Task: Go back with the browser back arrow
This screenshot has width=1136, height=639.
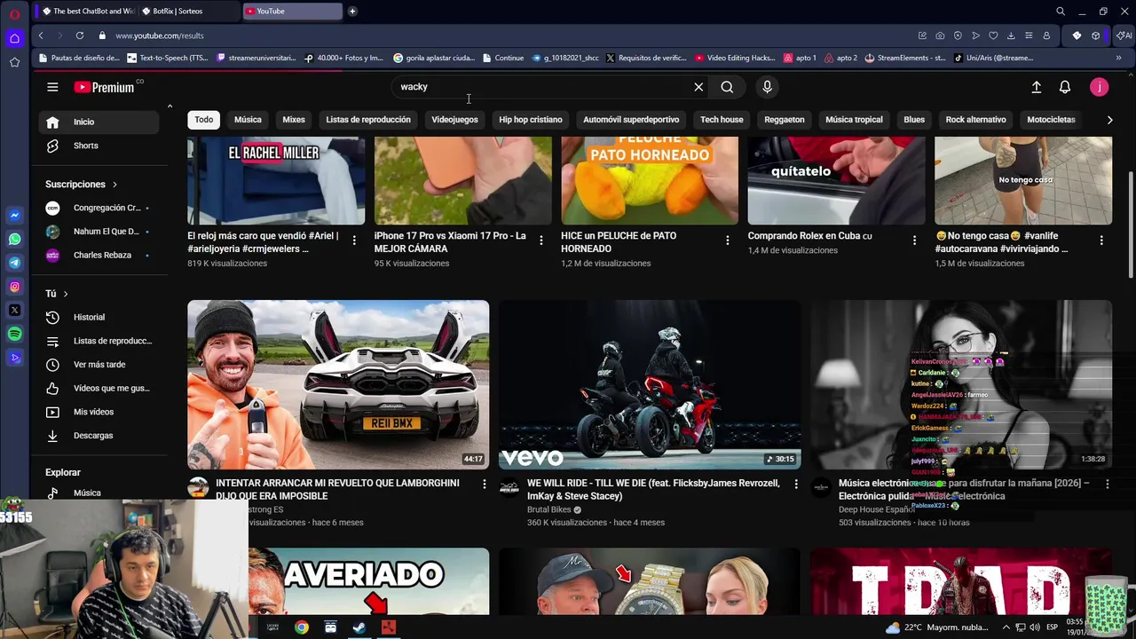Action: tap(41, 35)
